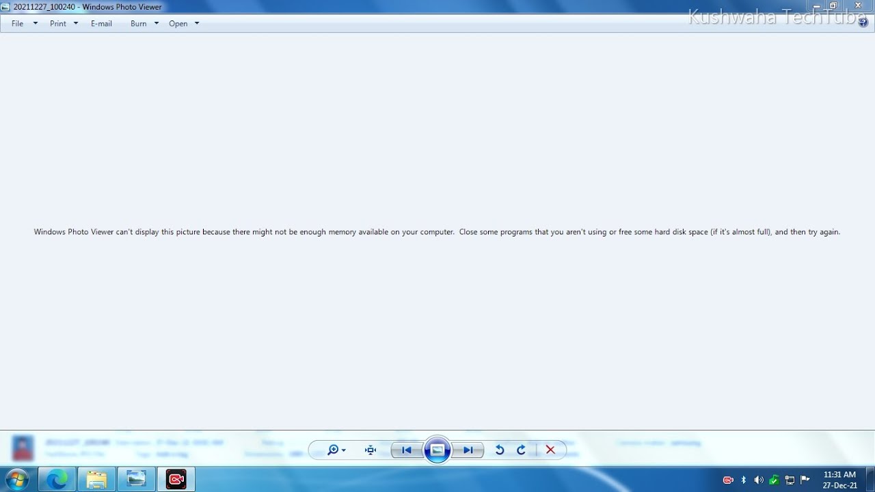Open the Action Center flag icon
The width and height of the screenshot is (875, 492).
coord(805,480)
